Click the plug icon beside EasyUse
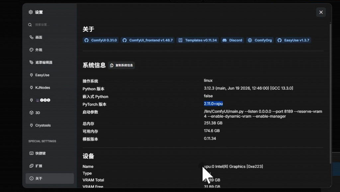Screen dimensions: 340x192 tap(32, 75)
